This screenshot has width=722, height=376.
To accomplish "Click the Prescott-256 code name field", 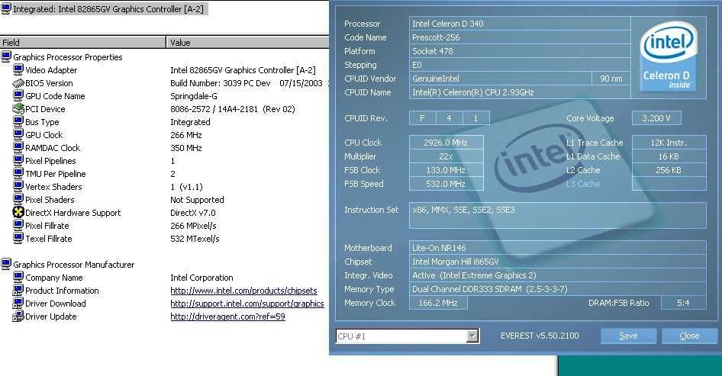I will pyautogui.click(x=520, y=37).
